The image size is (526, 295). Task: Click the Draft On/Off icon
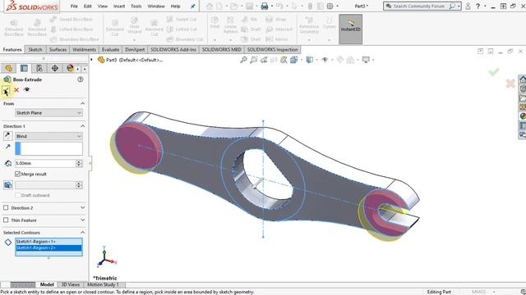(x=8, y=185)
